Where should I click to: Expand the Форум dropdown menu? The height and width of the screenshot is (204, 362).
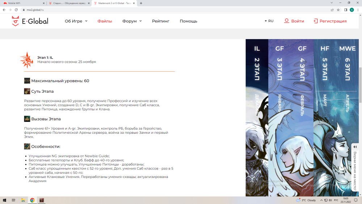click(132, 21)
